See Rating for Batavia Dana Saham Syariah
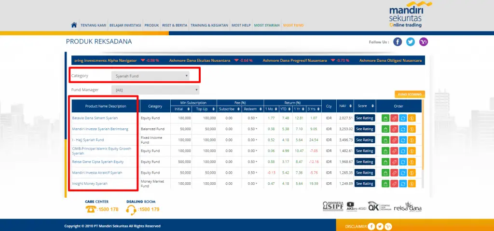The height and width of the screenshot is (231, 494). point(365,118)
